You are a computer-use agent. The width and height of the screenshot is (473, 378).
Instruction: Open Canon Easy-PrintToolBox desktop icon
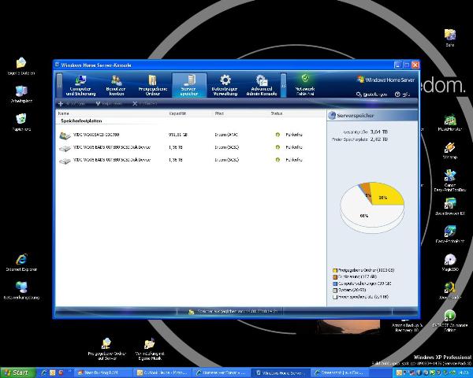450,180
